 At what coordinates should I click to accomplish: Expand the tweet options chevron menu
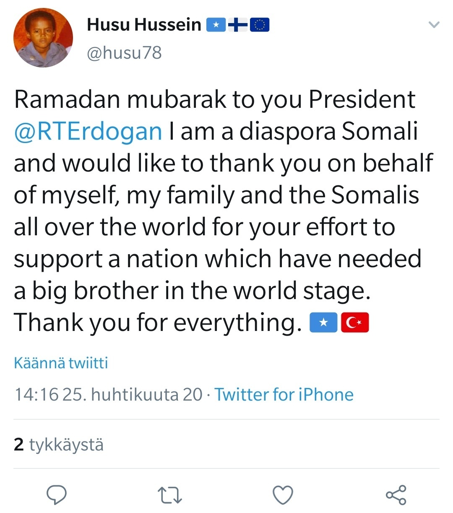(434, 25)
